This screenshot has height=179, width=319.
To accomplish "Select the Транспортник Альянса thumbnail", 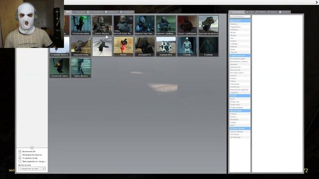I will click(x=208, y=25).
